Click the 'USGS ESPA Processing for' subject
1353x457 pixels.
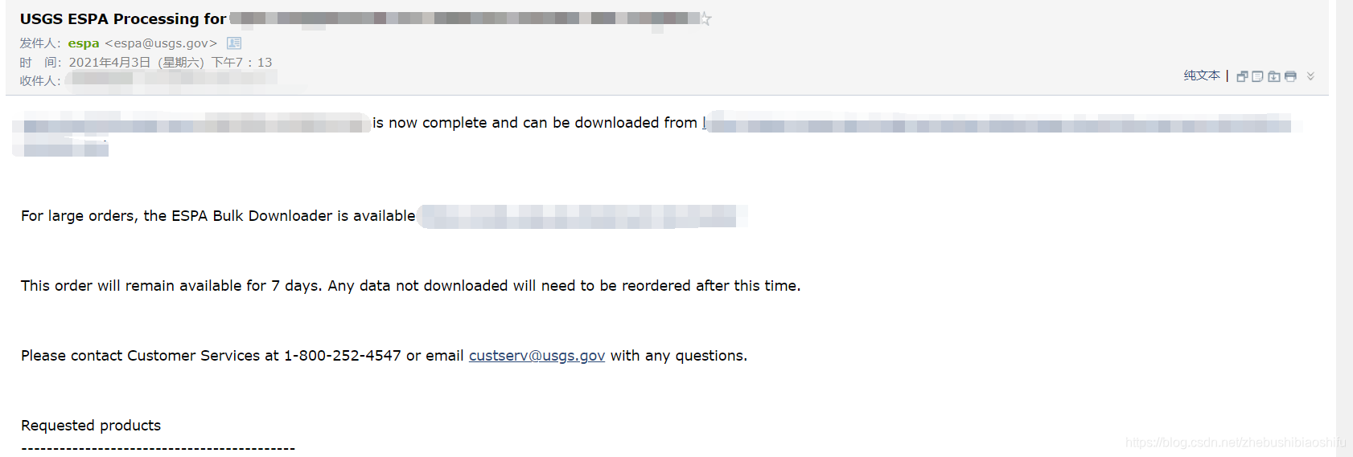pyautogui.click(x=122, y=18)
